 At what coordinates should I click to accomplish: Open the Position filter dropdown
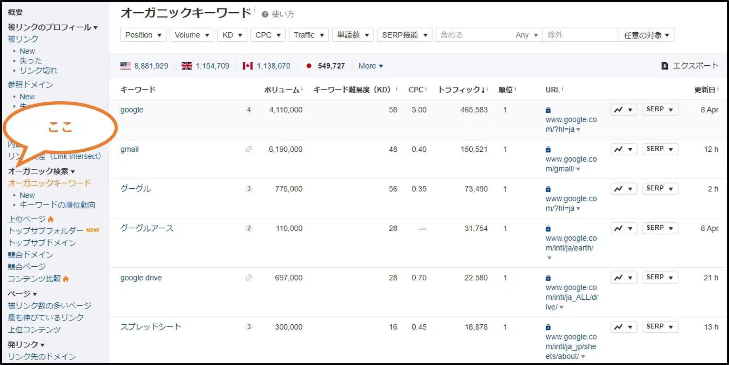pyautogui.click(x=143, y=35)
